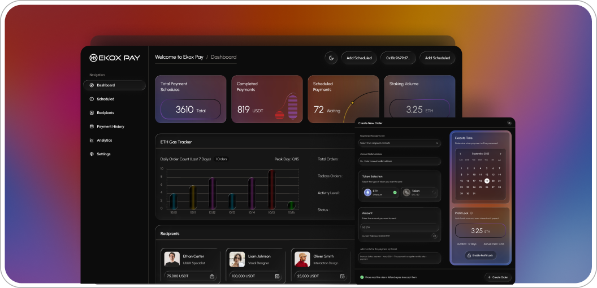The height and width of the screenshot is (288, 597).
Task: Toggle the agree-to-rules checkbox
Action: pos(362,277)
